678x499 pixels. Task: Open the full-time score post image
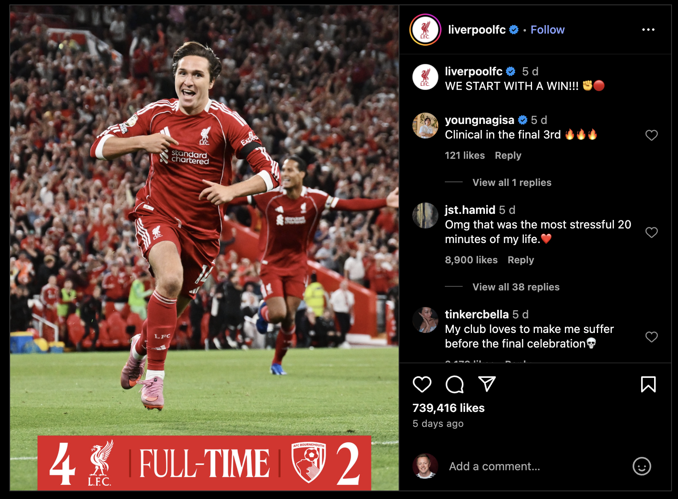[204, 248]
